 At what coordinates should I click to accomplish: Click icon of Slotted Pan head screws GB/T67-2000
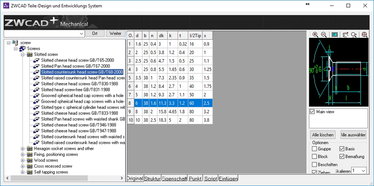coord(36,66)
